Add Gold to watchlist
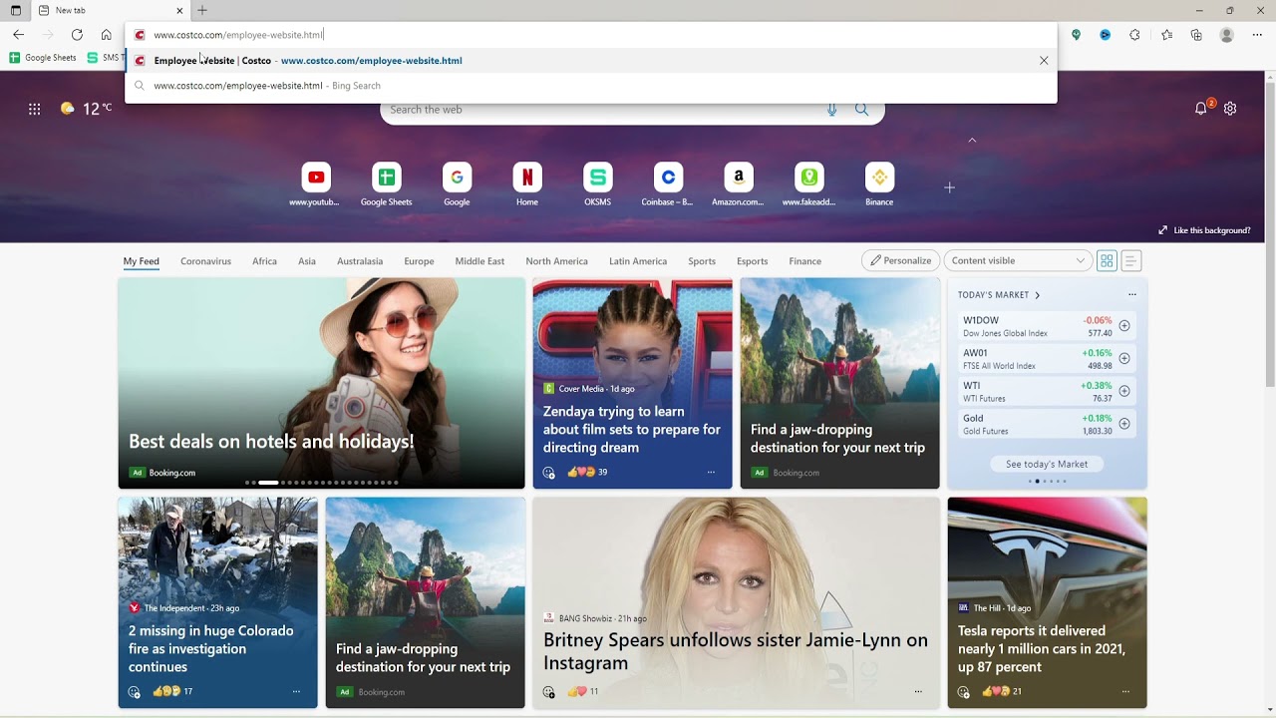This screenshot has height=718, width=1276. coord(1124,424)
